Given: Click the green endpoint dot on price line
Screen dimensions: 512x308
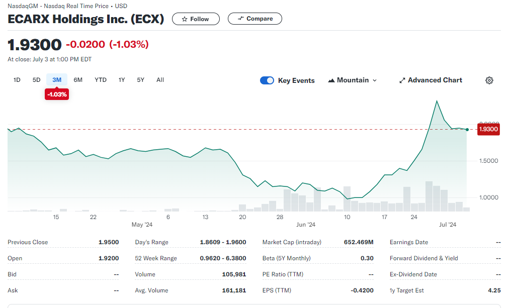Looking at the screenshot, I should 467,130.
